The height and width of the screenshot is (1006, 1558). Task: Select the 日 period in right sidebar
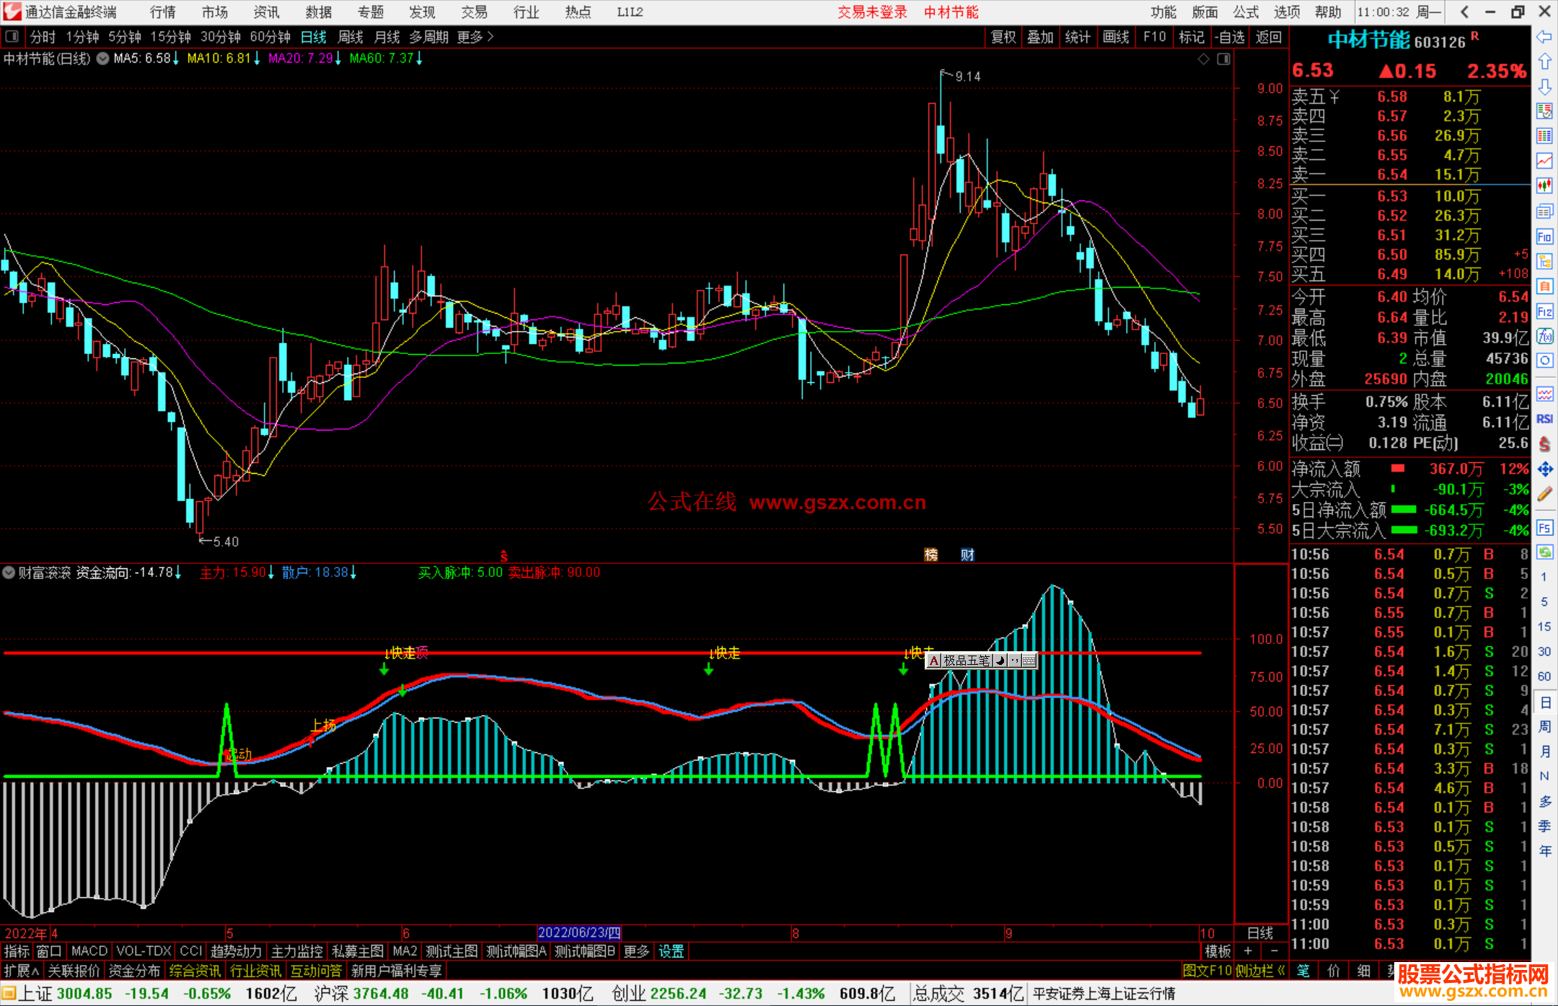[x=1544, y=702]
